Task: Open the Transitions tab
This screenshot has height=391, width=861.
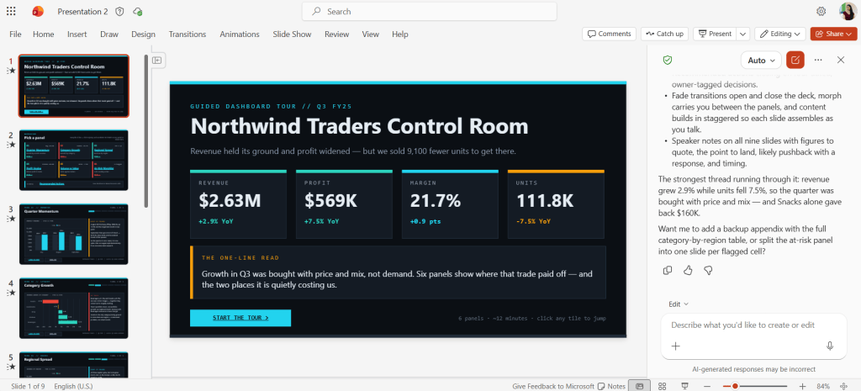Action: (188, 34)
